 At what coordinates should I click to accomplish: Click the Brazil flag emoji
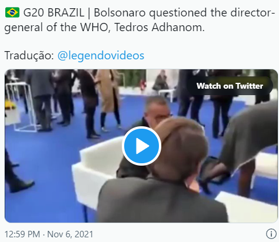(x=12, y=12)
